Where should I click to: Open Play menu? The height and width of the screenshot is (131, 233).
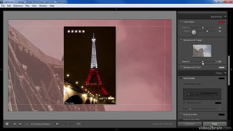27,6
